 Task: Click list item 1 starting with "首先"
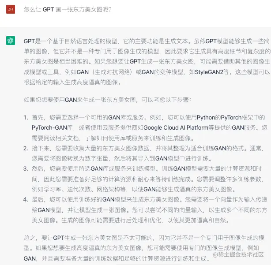(150, 128)
